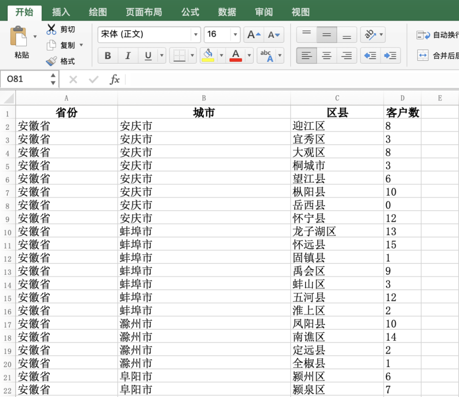
Task: Switch to the 页面布局 tab
Action: coord(144,12)
